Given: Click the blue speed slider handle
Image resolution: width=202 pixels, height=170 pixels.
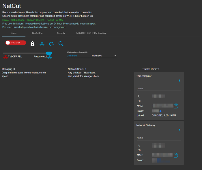Looking at the screenshot, I should tap(49, 53).
